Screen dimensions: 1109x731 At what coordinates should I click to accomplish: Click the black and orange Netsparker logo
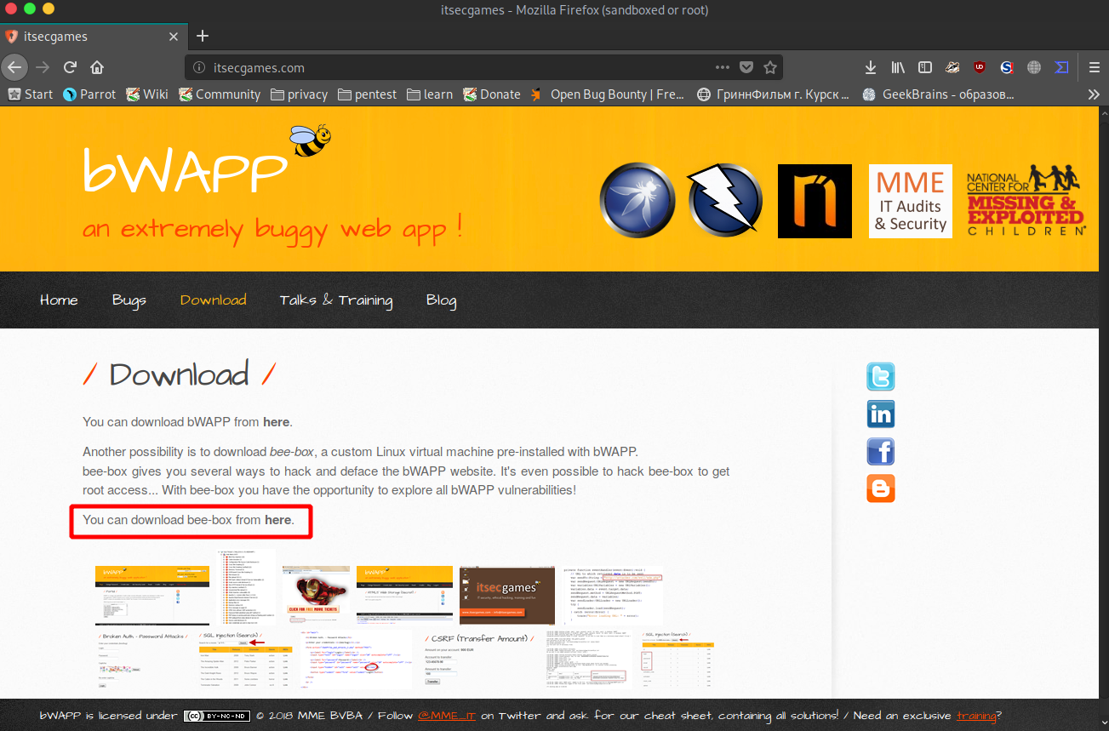815,201
